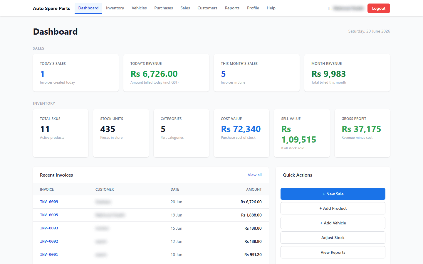Open invoice INV-0003
This screenshot has width=423, height=264.
tap(49, 228)
